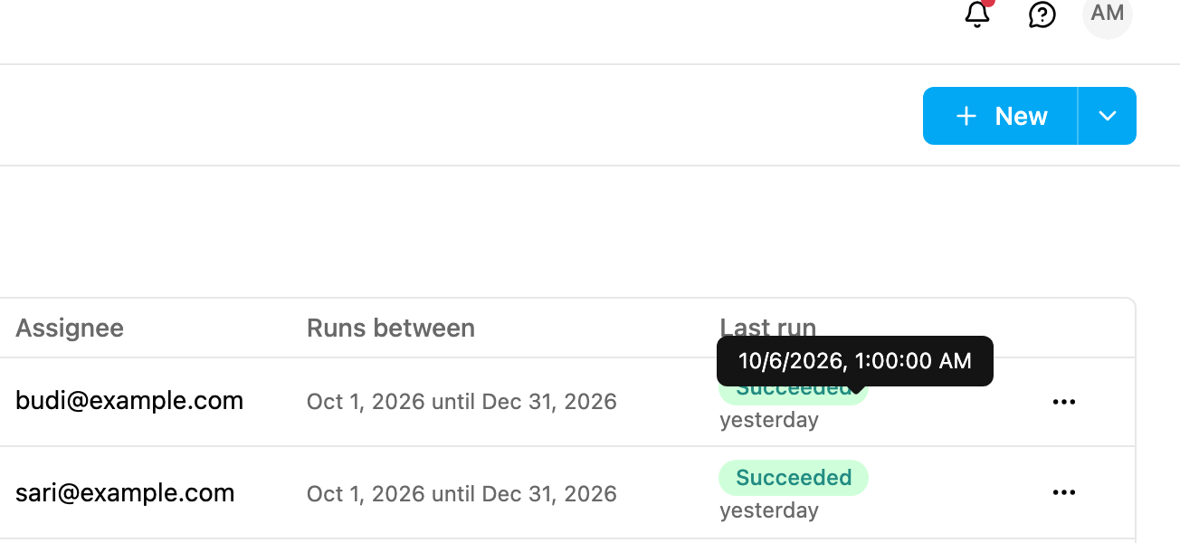Screen dimensions: 1180x543
Task: Select the budi@example.com assignee
Action: tap(129, 401)
